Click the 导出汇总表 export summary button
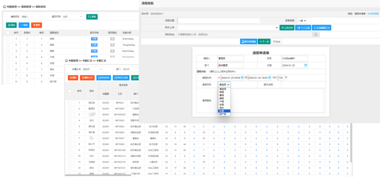Screen dimensions: 380x179 pos(121,78)
